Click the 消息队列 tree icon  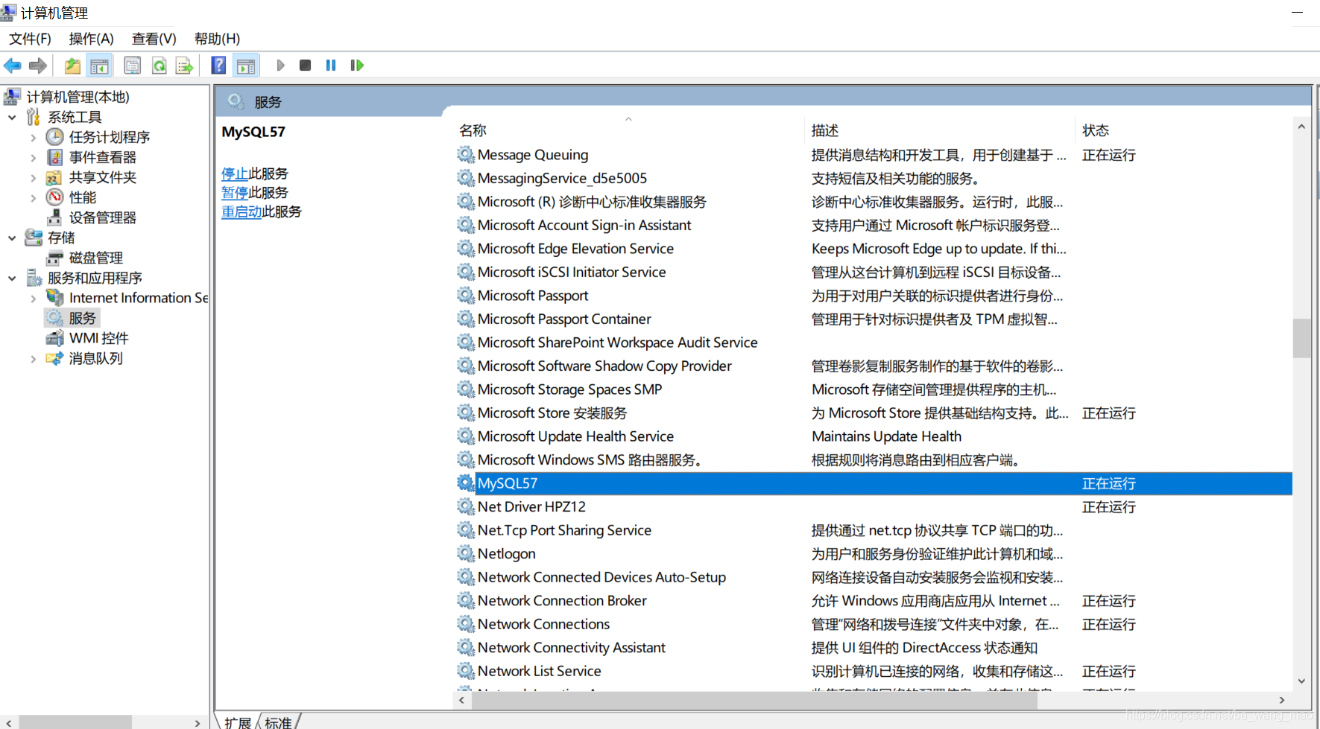pos(54,358)
